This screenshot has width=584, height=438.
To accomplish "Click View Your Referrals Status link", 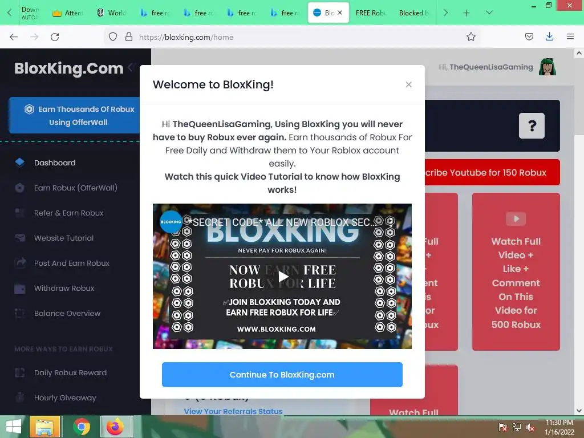I will [233, 411].
